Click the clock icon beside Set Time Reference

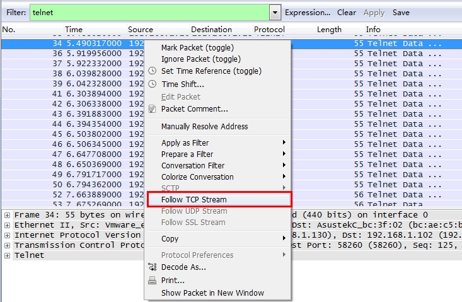(152, 71)
